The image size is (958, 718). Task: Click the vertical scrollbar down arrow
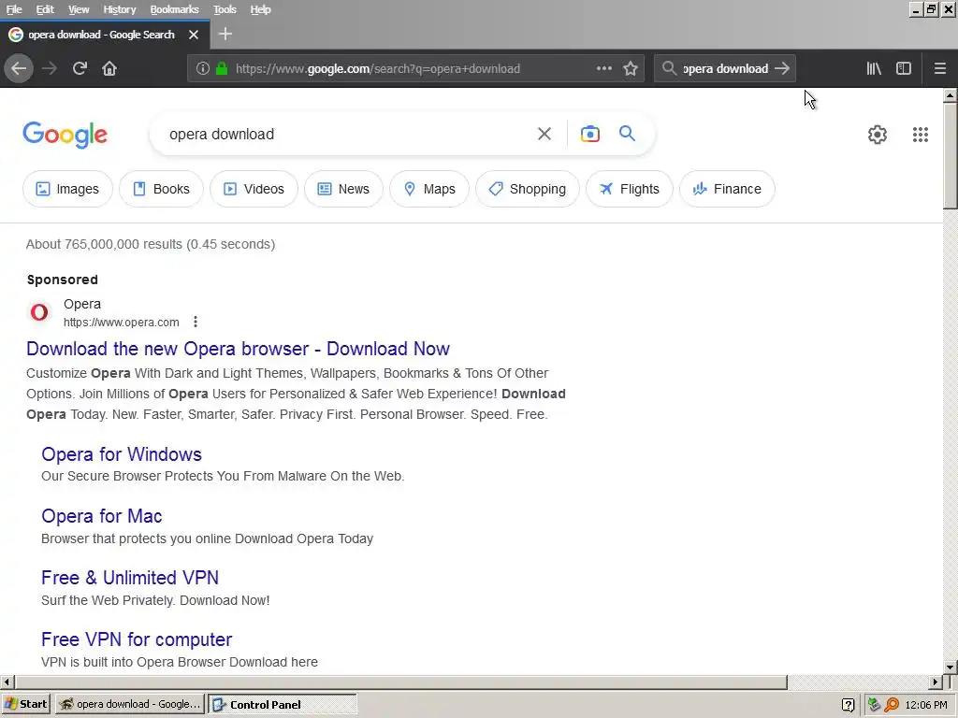coord(951,667)
